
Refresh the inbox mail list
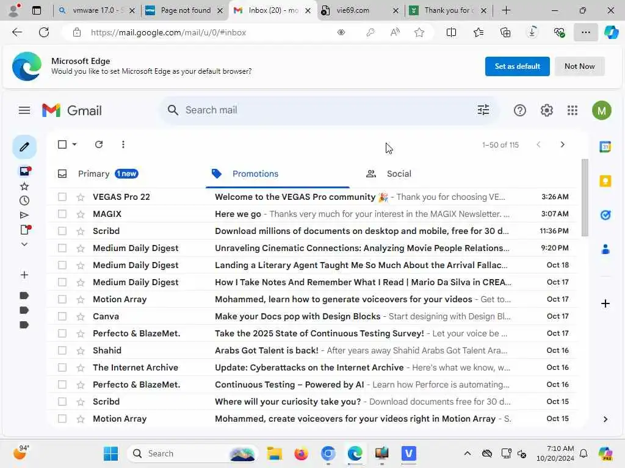tap(99, 144)
